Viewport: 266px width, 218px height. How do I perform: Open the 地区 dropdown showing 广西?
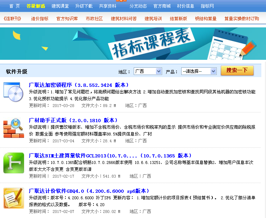point(148,71)
